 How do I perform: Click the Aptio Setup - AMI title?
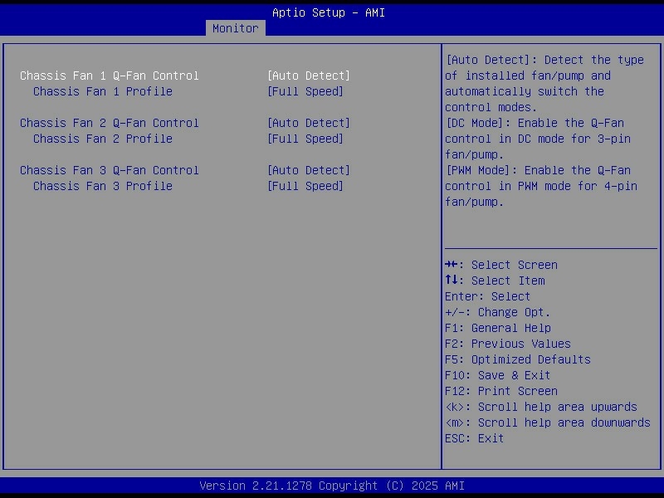[329, 12]
